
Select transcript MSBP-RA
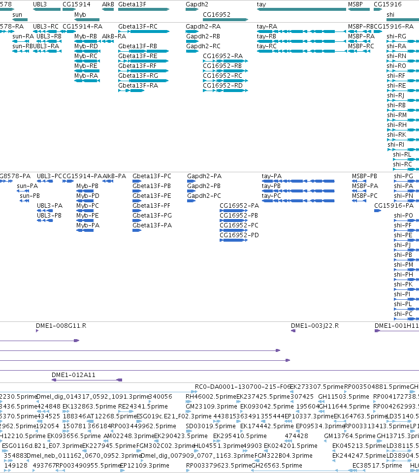(359, 41)
